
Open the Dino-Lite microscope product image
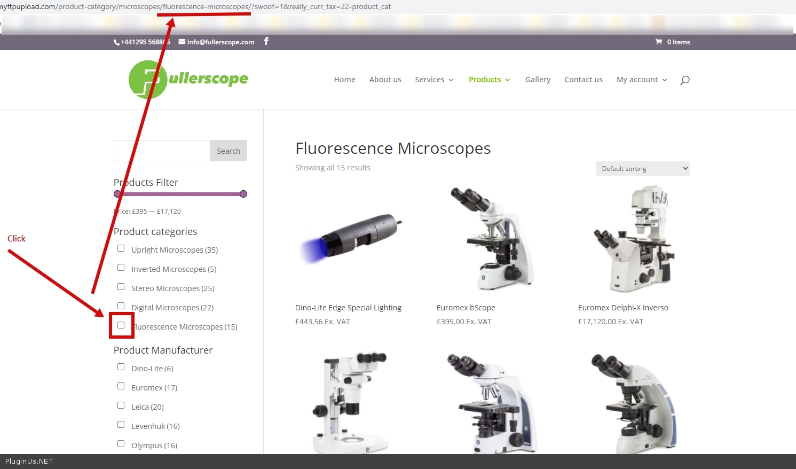(x=351, y=239)
